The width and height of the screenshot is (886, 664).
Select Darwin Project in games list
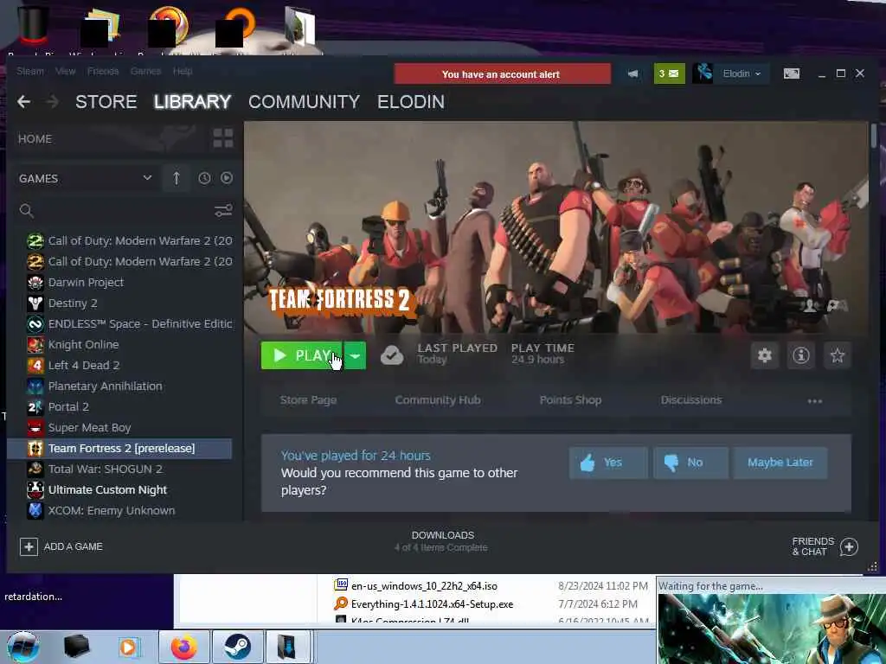(120, 283)
